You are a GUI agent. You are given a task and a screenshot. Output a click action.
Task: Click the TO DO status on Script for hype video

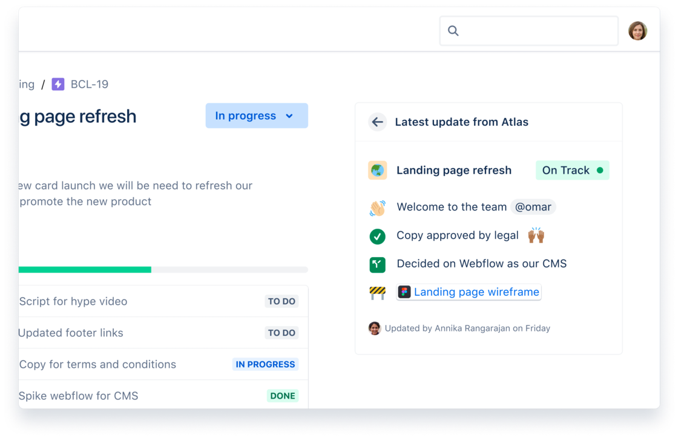pos(281,301)
